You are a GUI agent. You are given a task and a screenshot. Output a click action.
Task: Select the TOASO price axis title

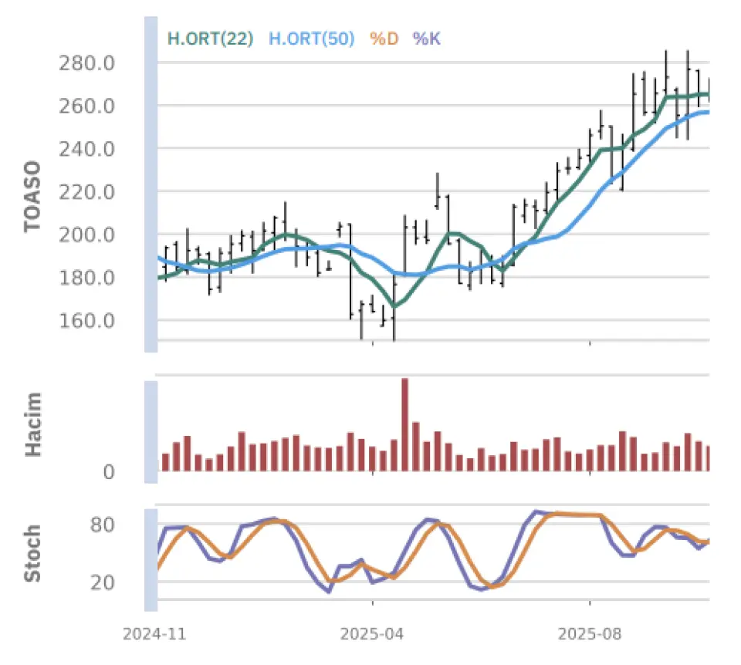32,196
